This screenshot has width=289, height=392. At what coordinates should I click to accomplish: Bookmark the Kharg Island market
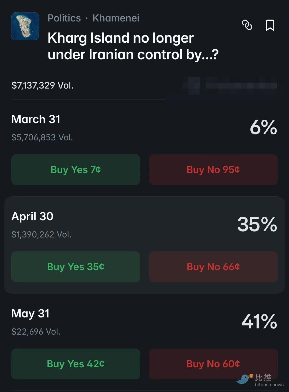click(270, 25)
